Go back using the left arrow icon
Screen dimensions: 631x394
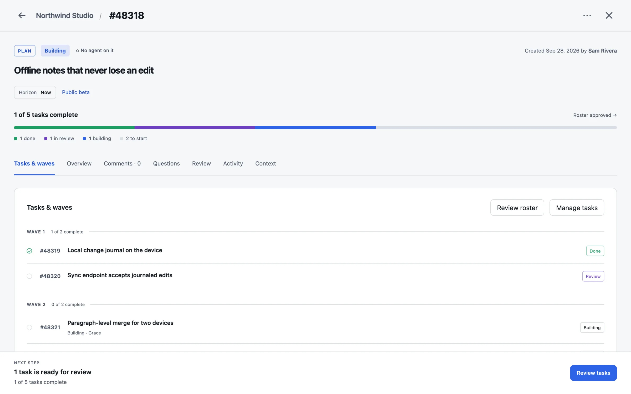point(22,15)
